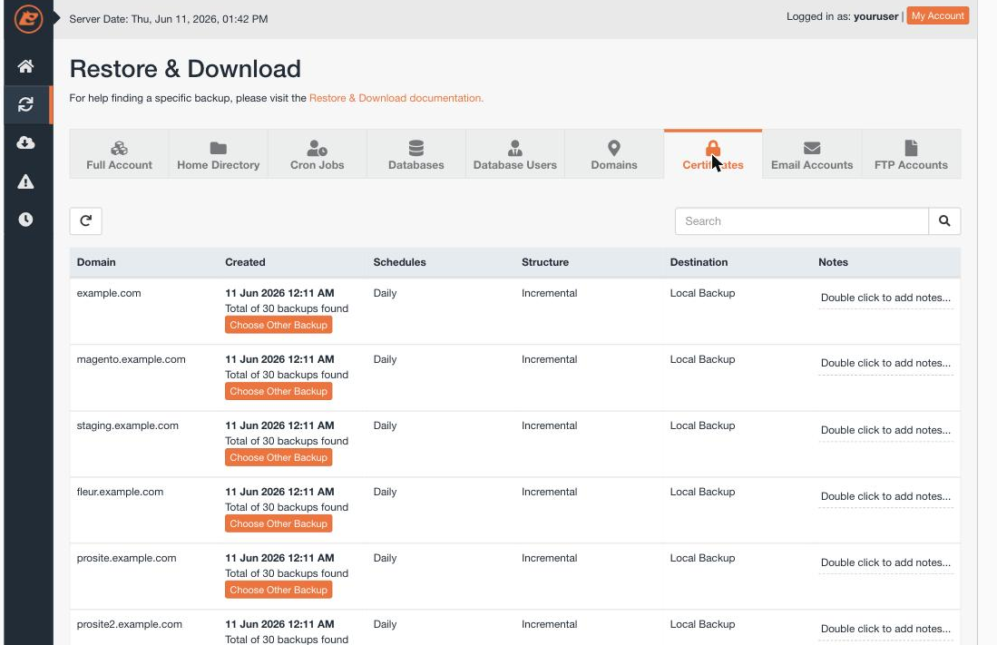The image size is (997, 645).
Task: Click the Destination column header
Action: coord(699,262)
